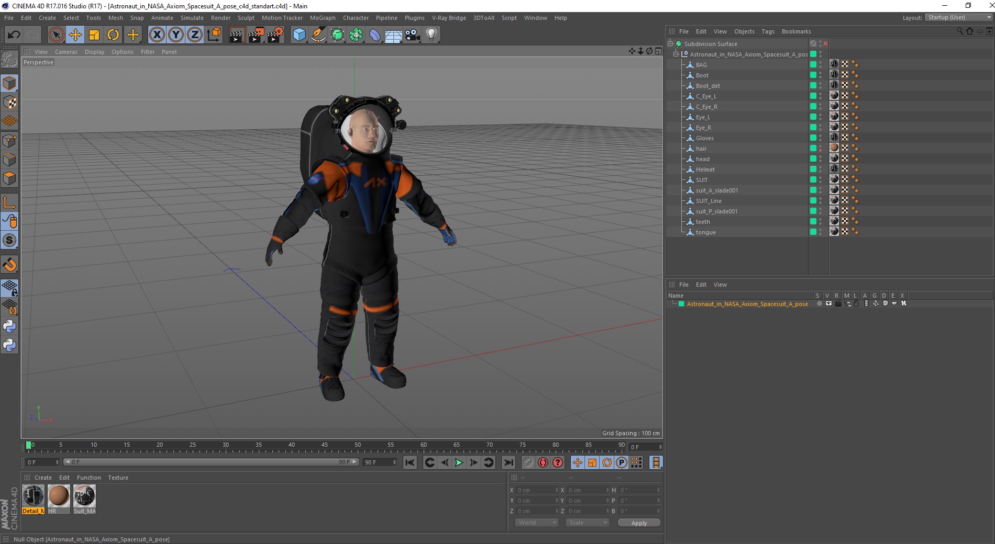Click the Y position input field

click(x=536, y=501)
